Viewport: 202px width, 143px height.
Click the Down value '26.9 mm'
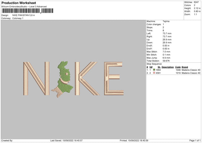click(167, 42)
